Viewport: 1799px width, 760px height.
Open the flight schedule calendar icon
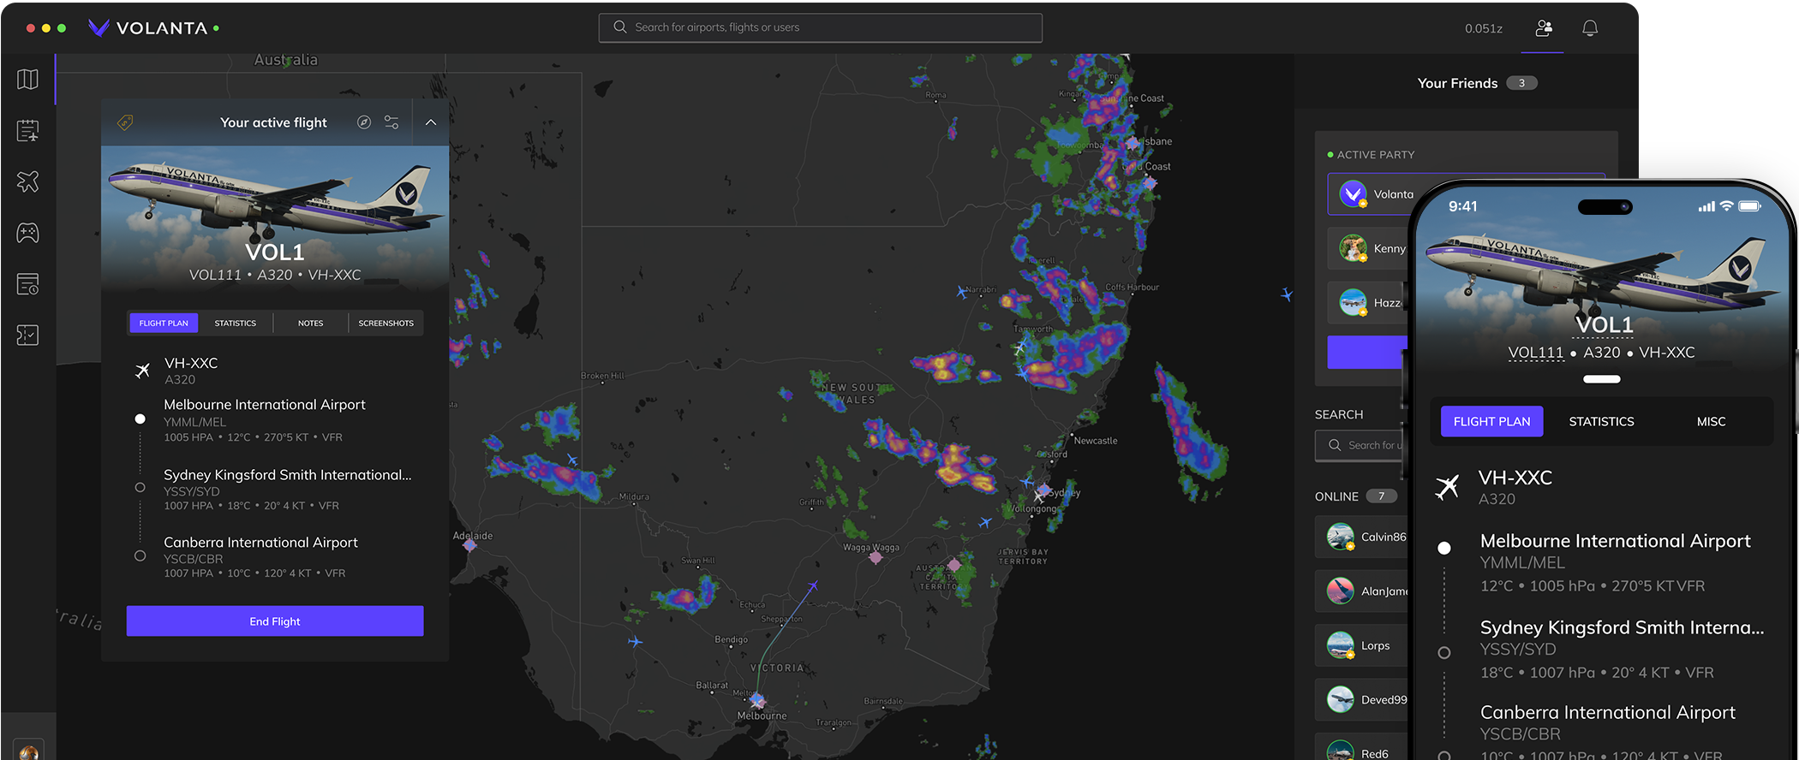[27, 131]
